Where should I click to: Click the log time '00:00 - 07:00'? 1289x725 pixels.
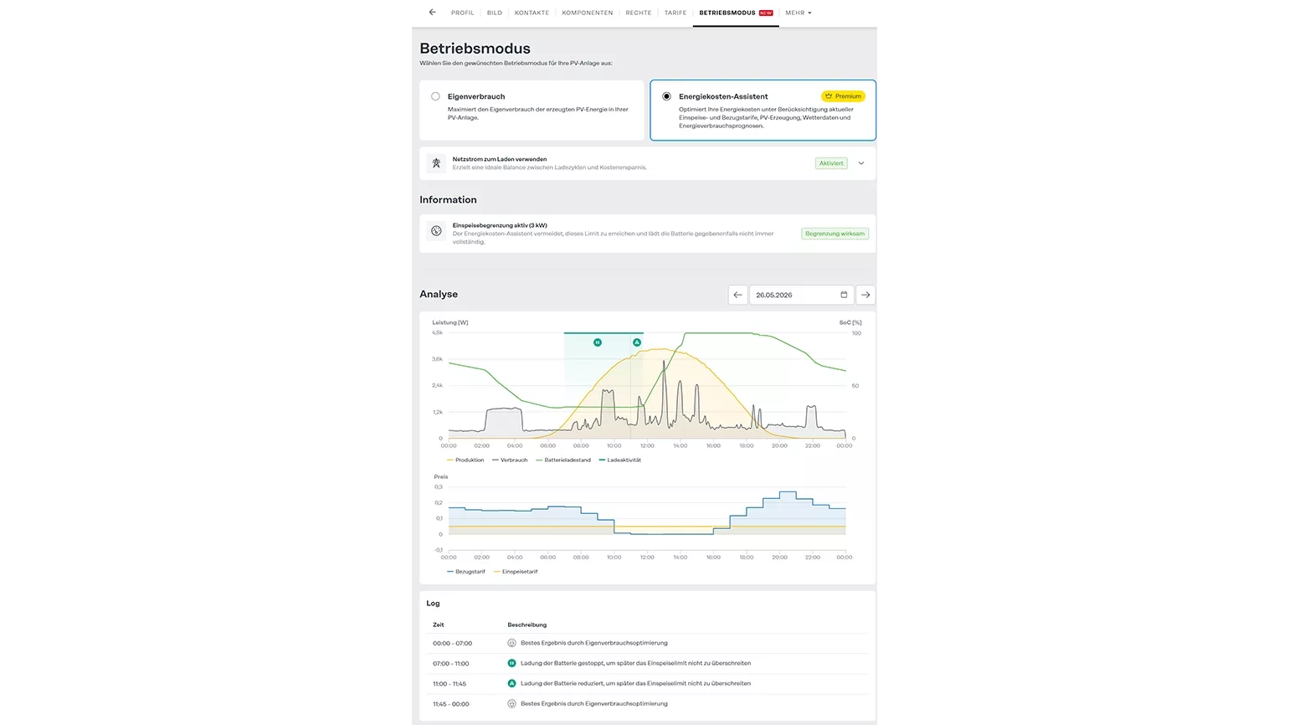(x=452, y=643)
